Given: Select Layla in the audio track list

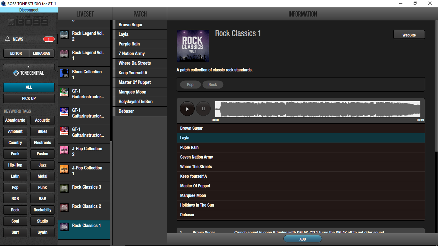Looking at the screenshot, I should pyautogui.click(x=301, y=138).
